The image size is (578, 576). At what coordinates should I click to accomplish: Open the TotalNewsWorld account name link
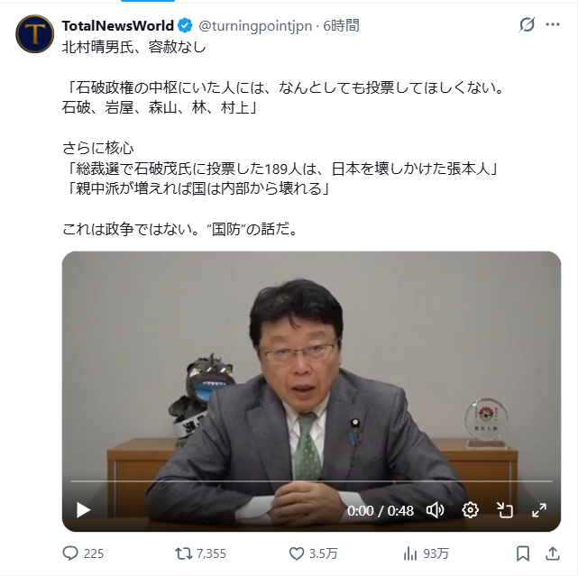point(117,26)
